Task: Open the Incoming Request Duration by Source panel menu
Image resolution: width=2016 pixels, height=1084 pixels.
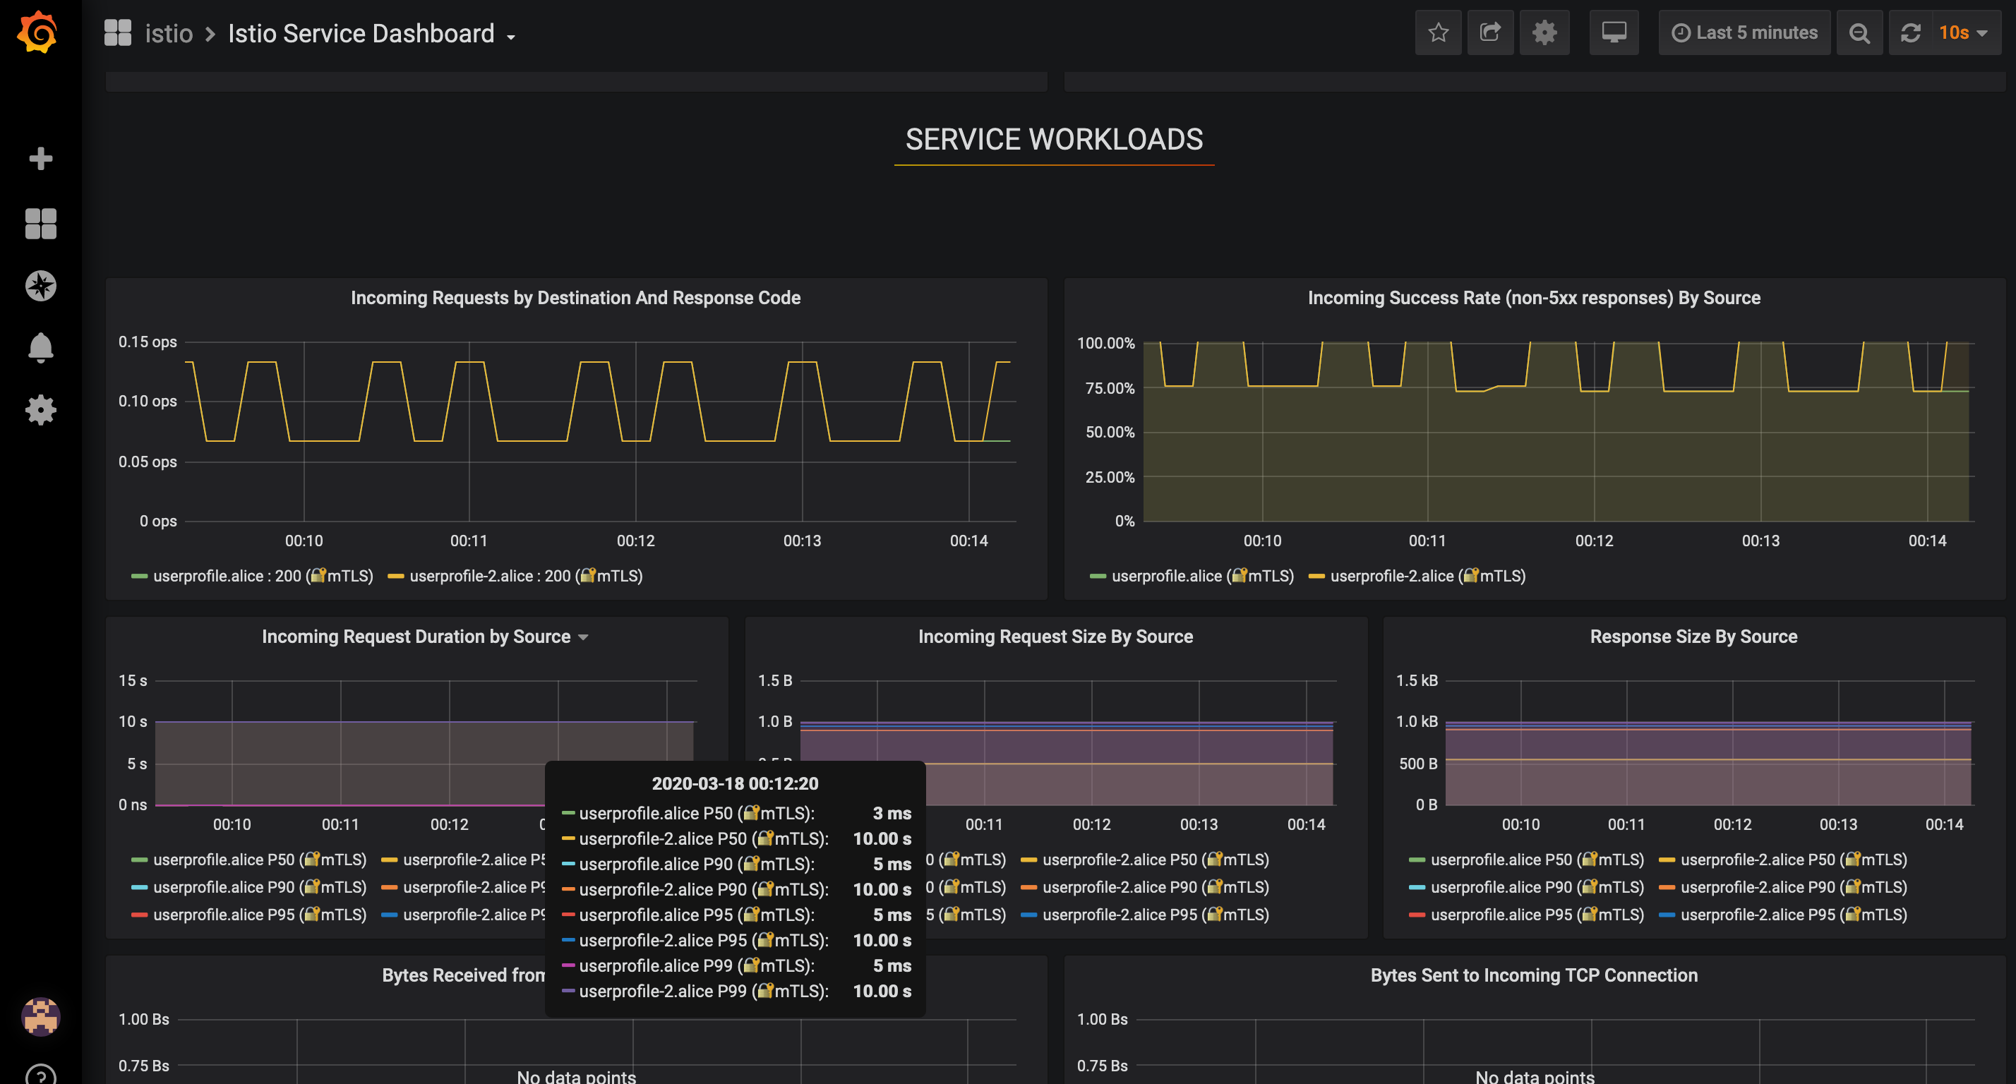Action: [425, 637]
